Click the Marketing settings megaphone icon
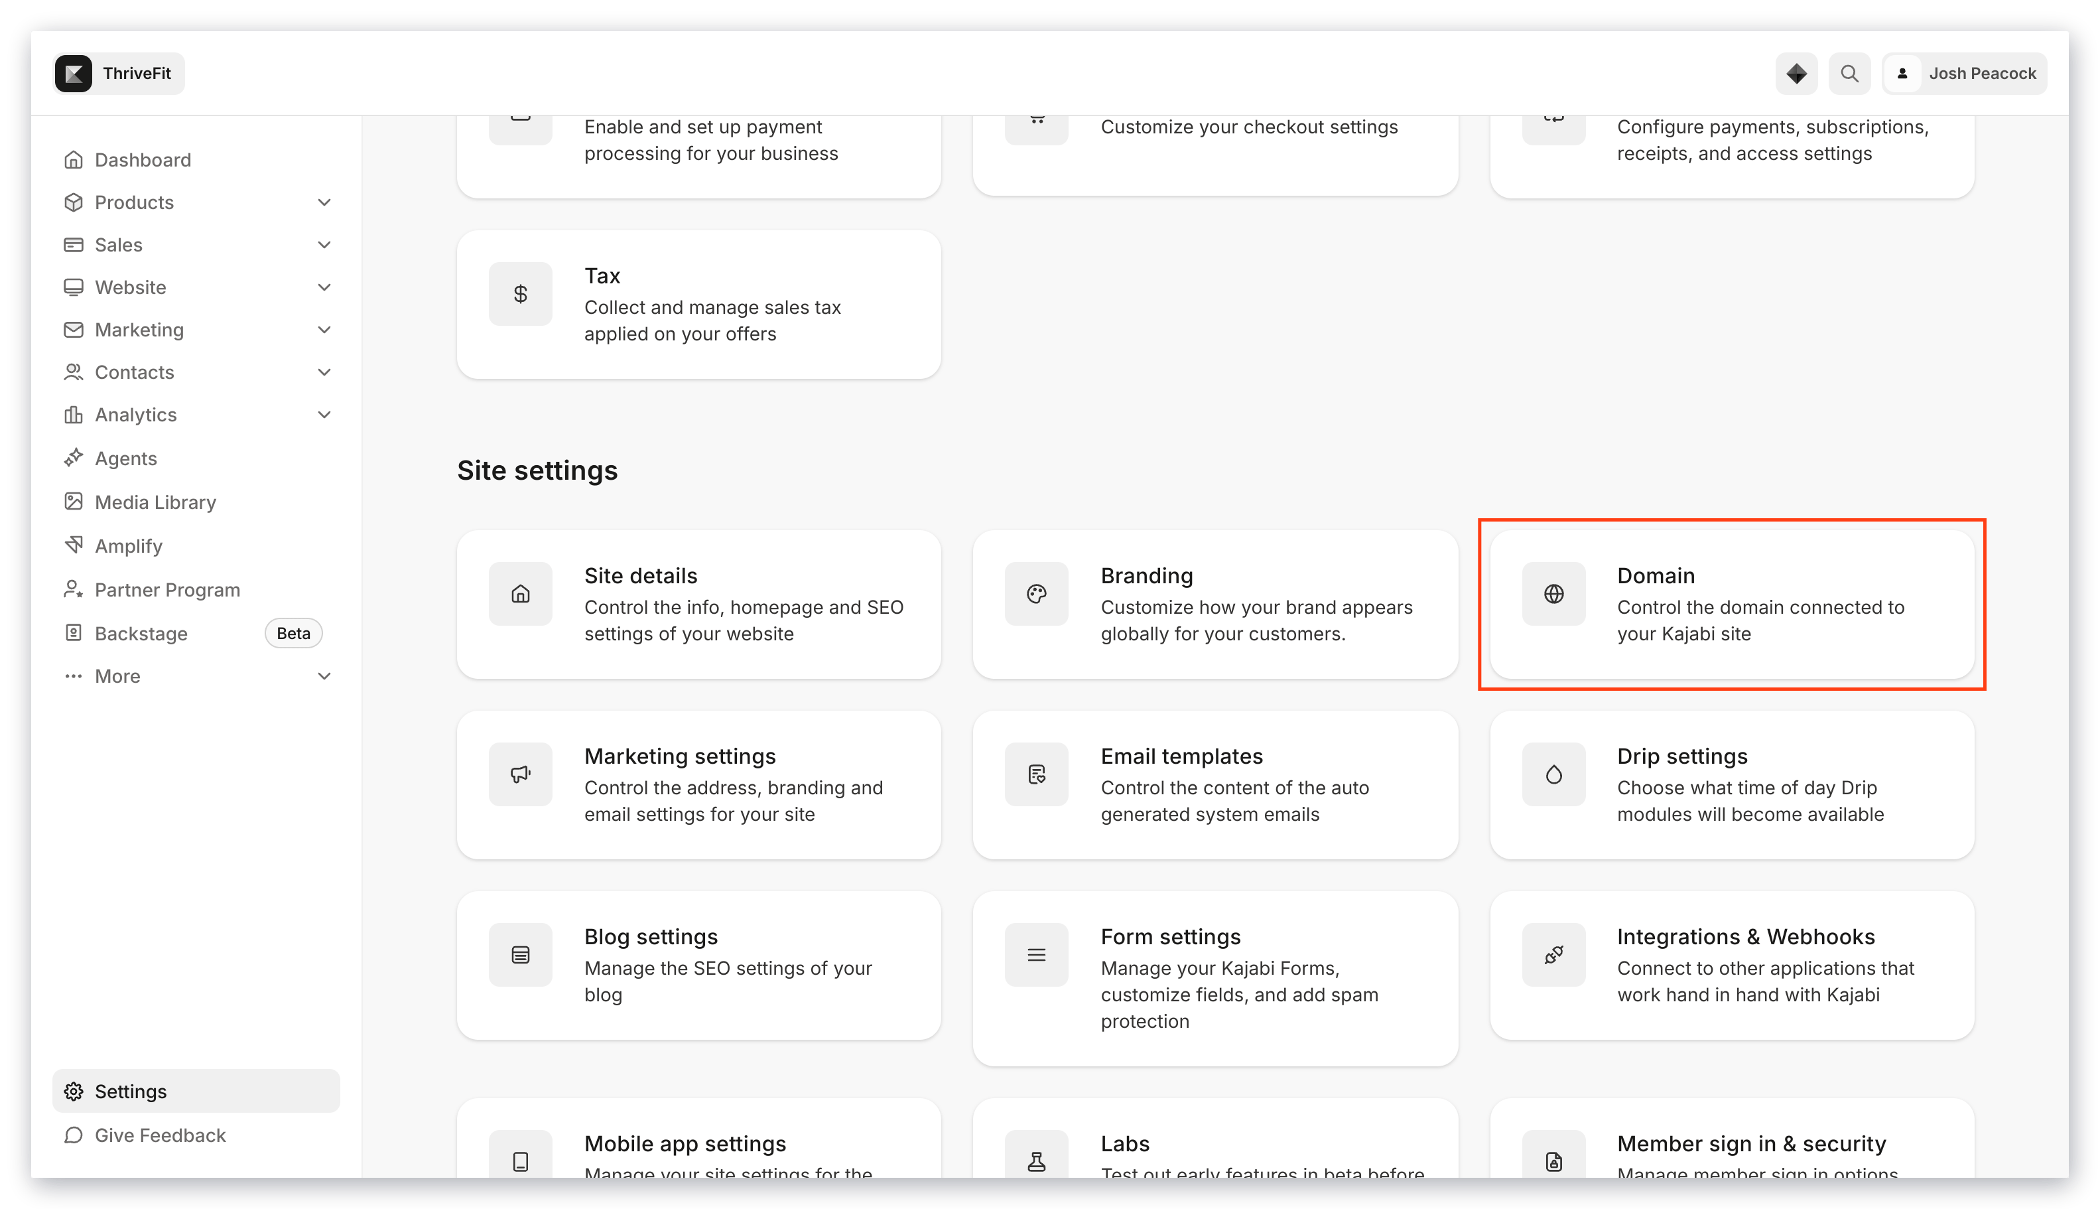This screenshot has height=1209, width=2100. (x=521, y=774)
